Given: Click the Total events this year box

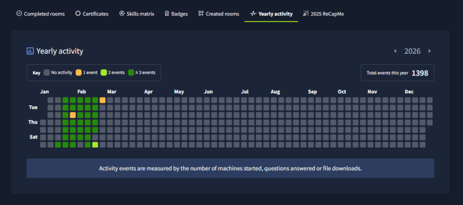Looking at the screenshot, I should (397, 73).
